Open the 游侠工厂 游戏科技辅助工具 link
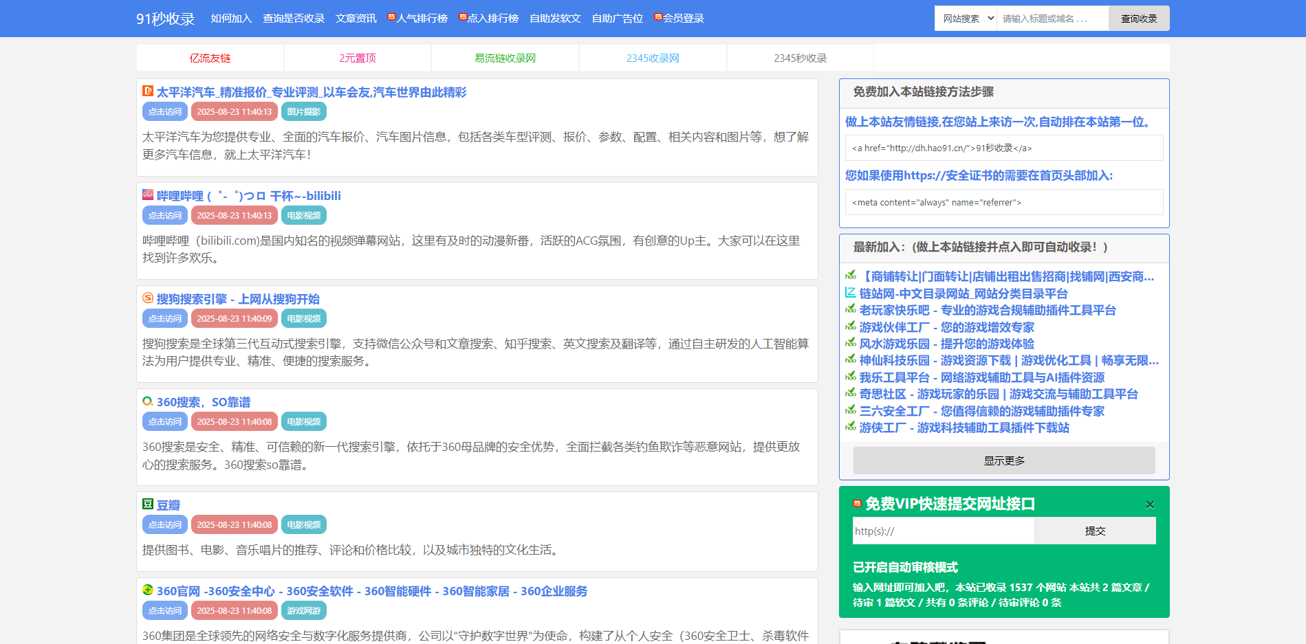 click(x=964, y=428)
